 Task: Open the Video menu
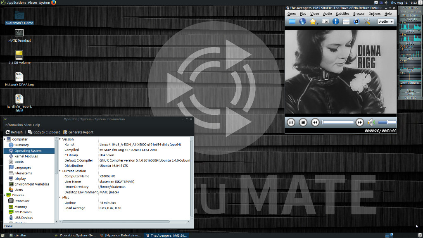(x=314, y=14)
